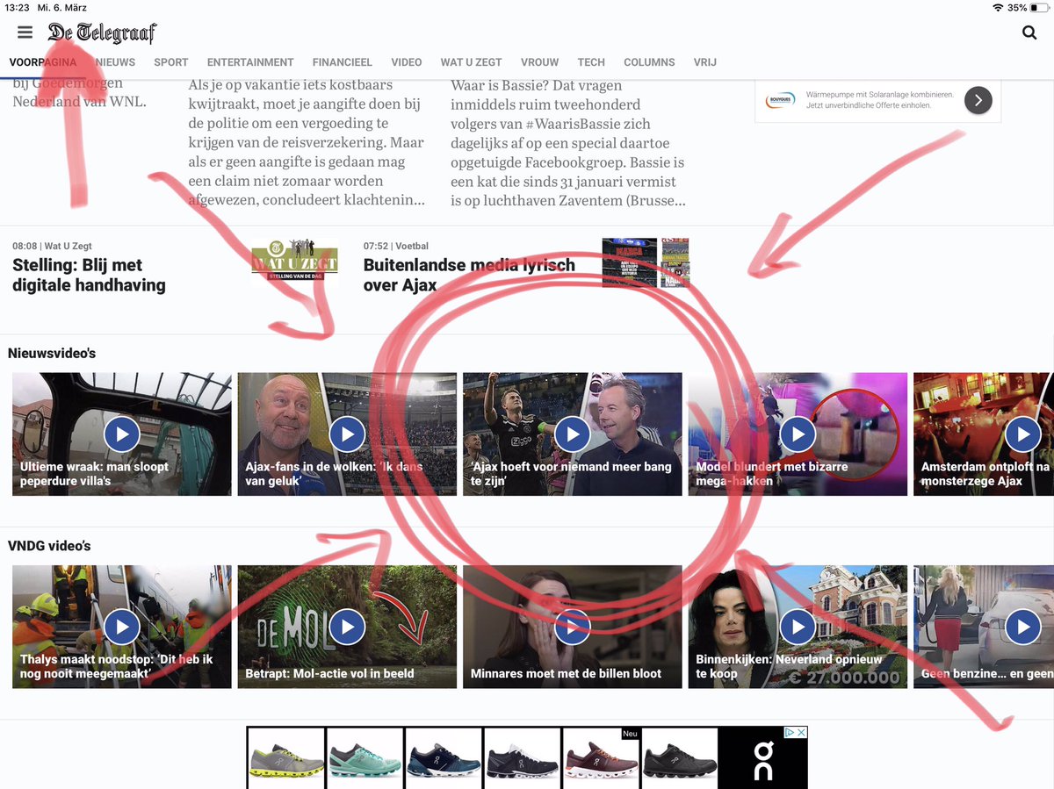This screenshot has width=1054, height=789.
Task: Play 'Model blundert met bizarre mega-hakken' video
Action: 798,434
